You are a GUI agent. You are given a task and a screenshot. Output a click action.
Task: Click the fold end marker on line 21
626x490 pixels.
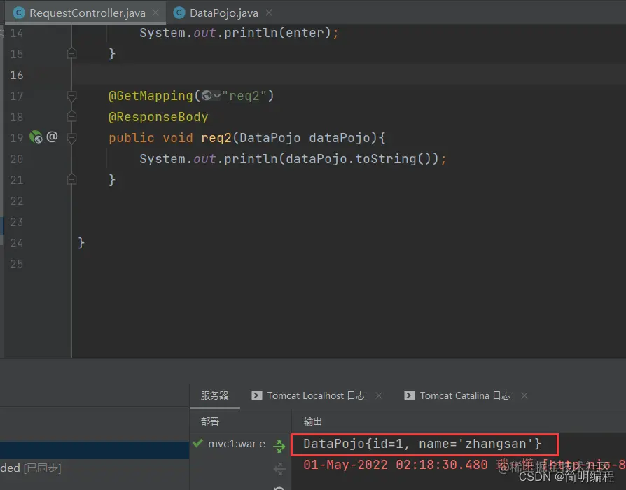coord(72,179)
